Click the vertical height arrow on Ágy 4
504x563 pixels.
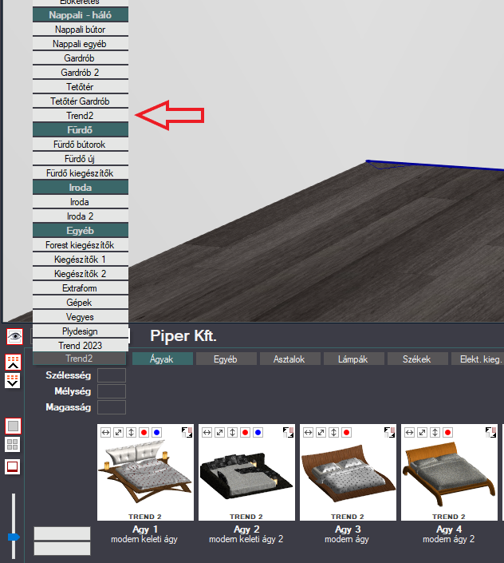point(435,432)
